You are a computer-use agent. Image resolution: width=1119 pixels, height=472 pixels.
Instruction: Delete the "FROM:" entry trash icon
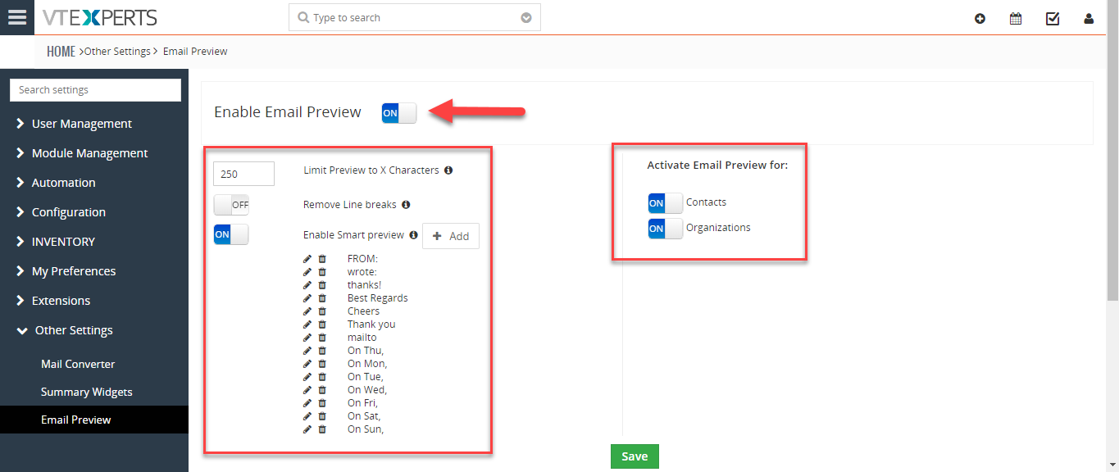(322, 259)
